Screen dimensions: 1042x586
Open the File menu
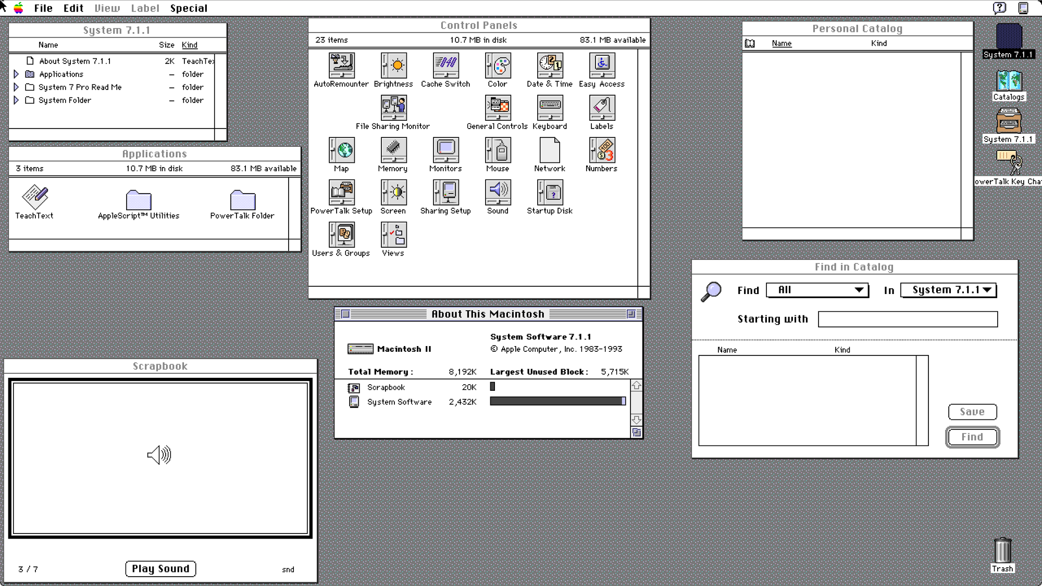tap(43, 8)
